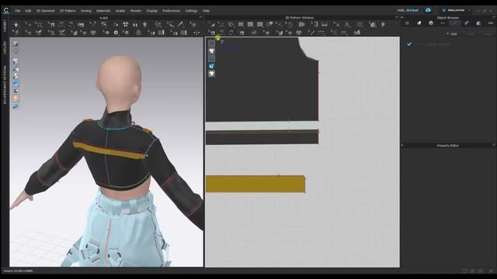Open the SIMULATION mode dropdown arrow

click(469, 10)
